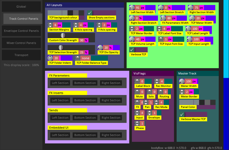Click the Label Block visflag stepper
Screen dimensions: 229x150
point(137,81)
